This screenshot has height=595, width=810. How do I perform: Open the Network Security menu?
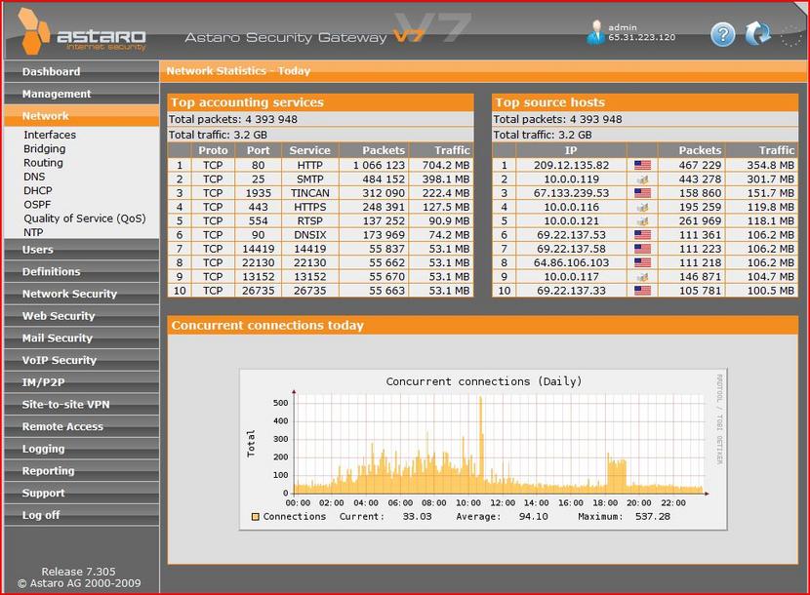tap(82, 295)
